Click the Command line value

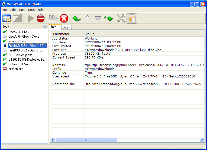(x=145, y=84)
